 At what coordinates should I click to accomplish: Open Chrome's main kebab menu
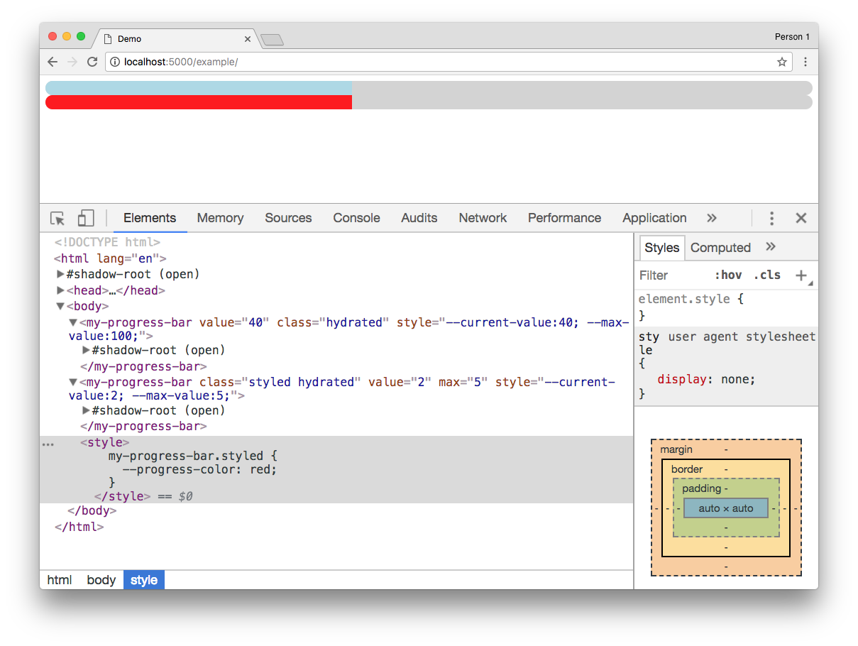click(805, 62)
